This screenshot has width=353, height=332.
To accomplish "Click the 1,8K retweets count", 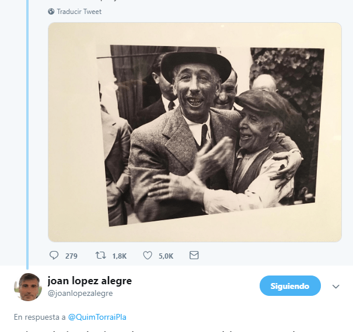I will (119, 256).
